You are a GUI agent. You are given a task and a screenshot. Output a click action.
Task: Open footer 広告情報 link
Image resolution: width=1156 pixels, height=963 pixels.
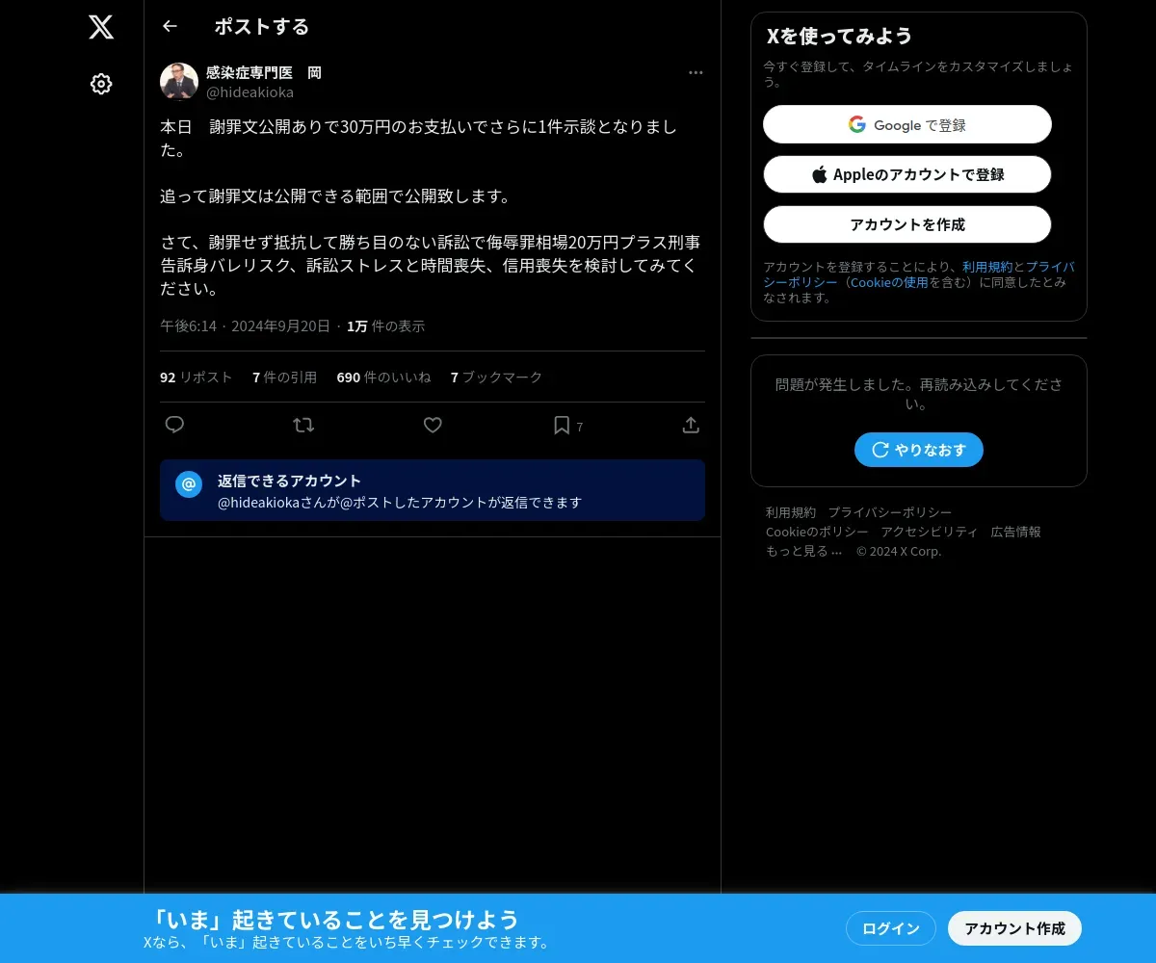pos(1016,532)
